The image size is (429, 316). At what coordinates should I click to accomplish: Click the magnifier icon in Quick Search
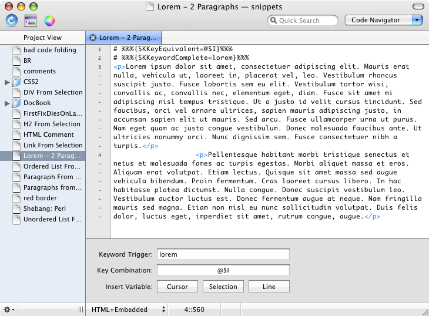click(x=274, y=21)
